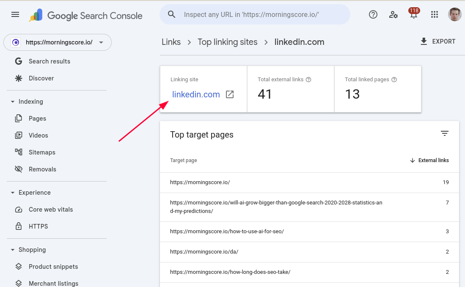Click the Total linked pages help icon
Screen dimensions: 465x287
click(394, 80)
